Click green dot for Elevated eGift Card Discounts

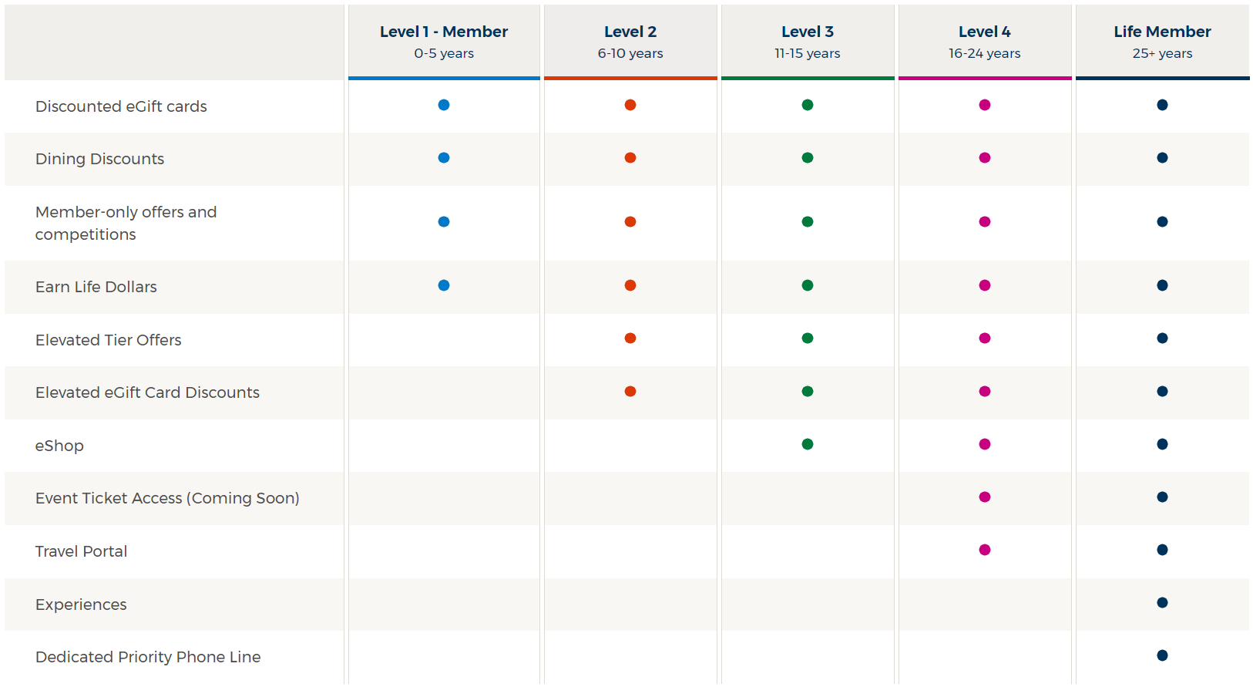pyautogui.click(x=808, y=392)
